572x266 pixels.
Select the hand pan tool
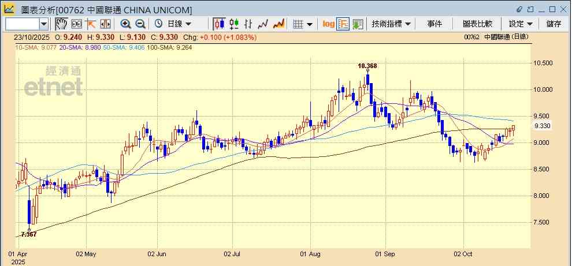point(61,24)
